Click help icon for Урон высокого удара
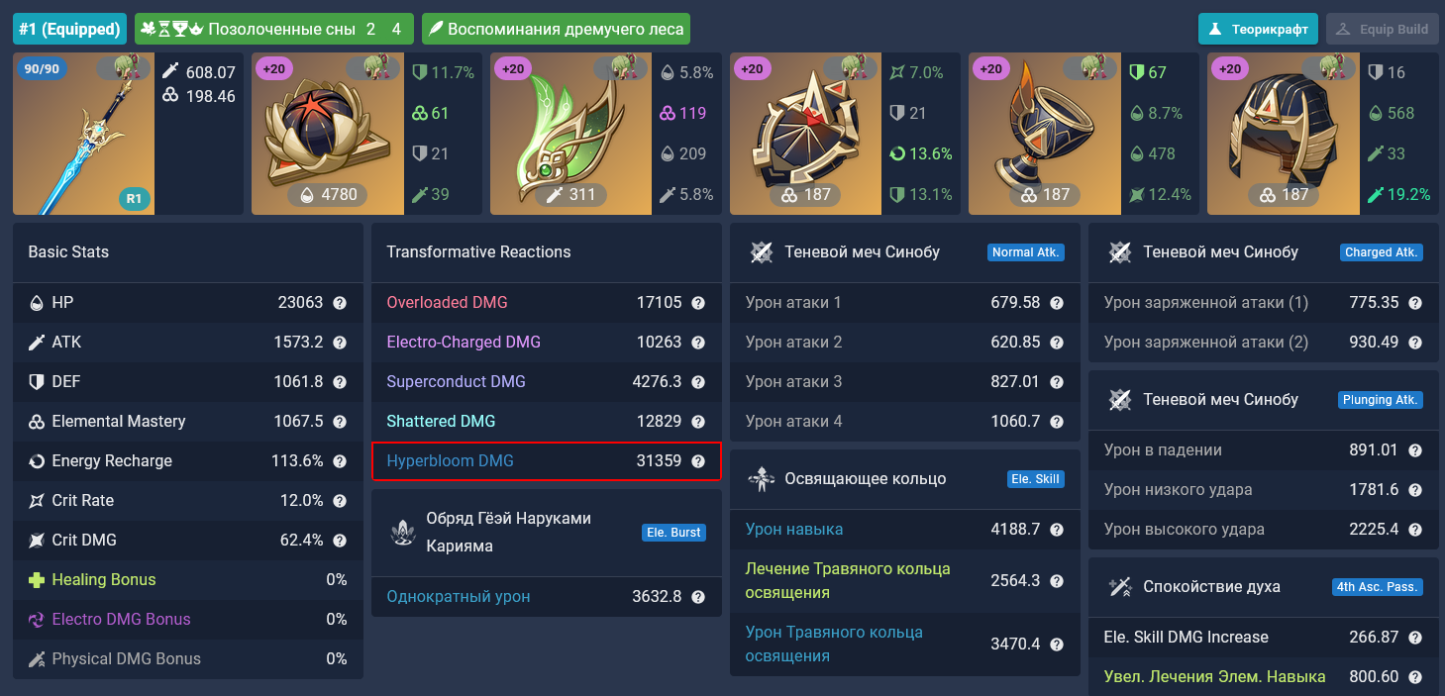The height and width of the screenshot is (696, 1445). 1415,530
